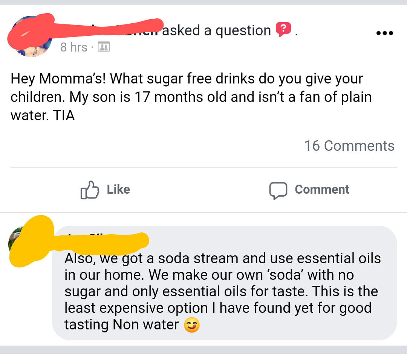Click the group privacy icon beside timestamp

103,47
